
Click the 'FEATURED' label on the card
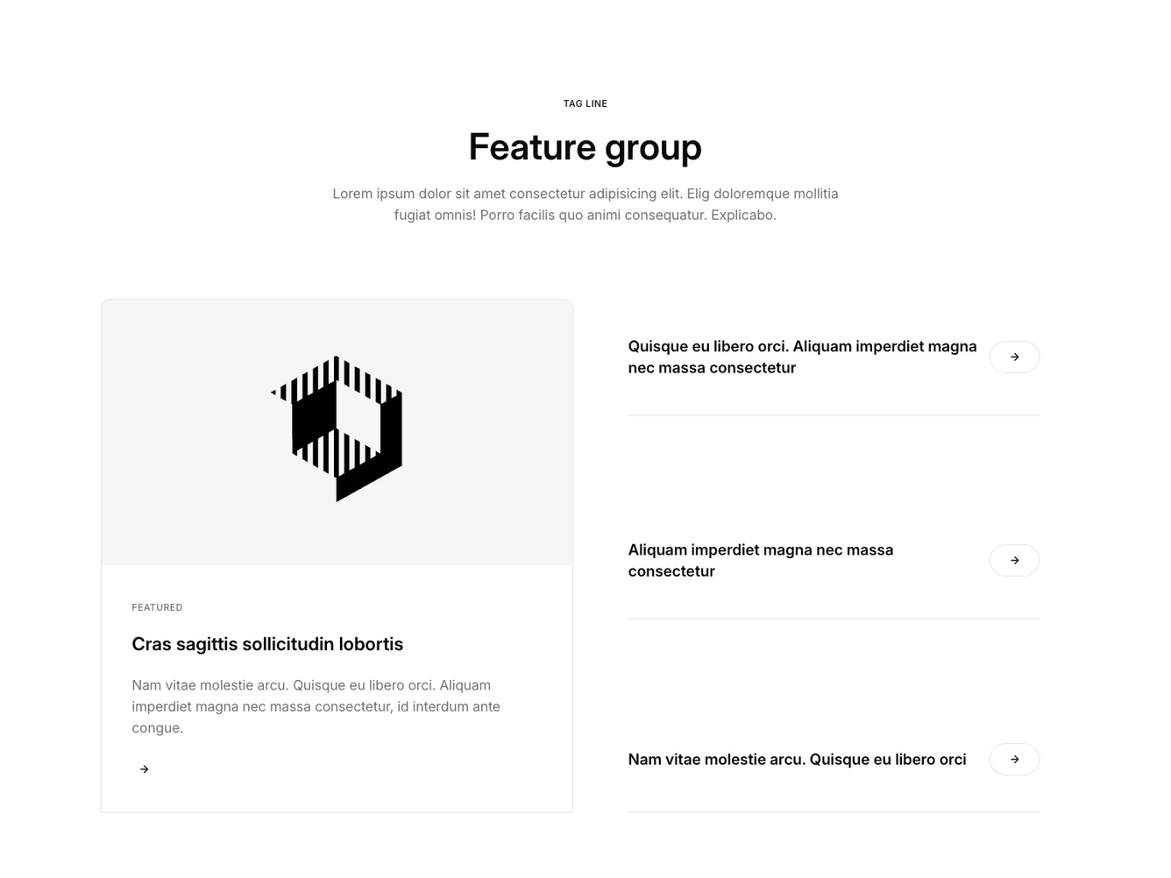[x=157, y=607]
